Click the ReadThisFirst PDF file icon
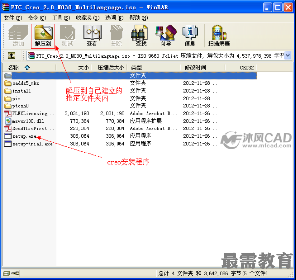 tap(8, 128)
